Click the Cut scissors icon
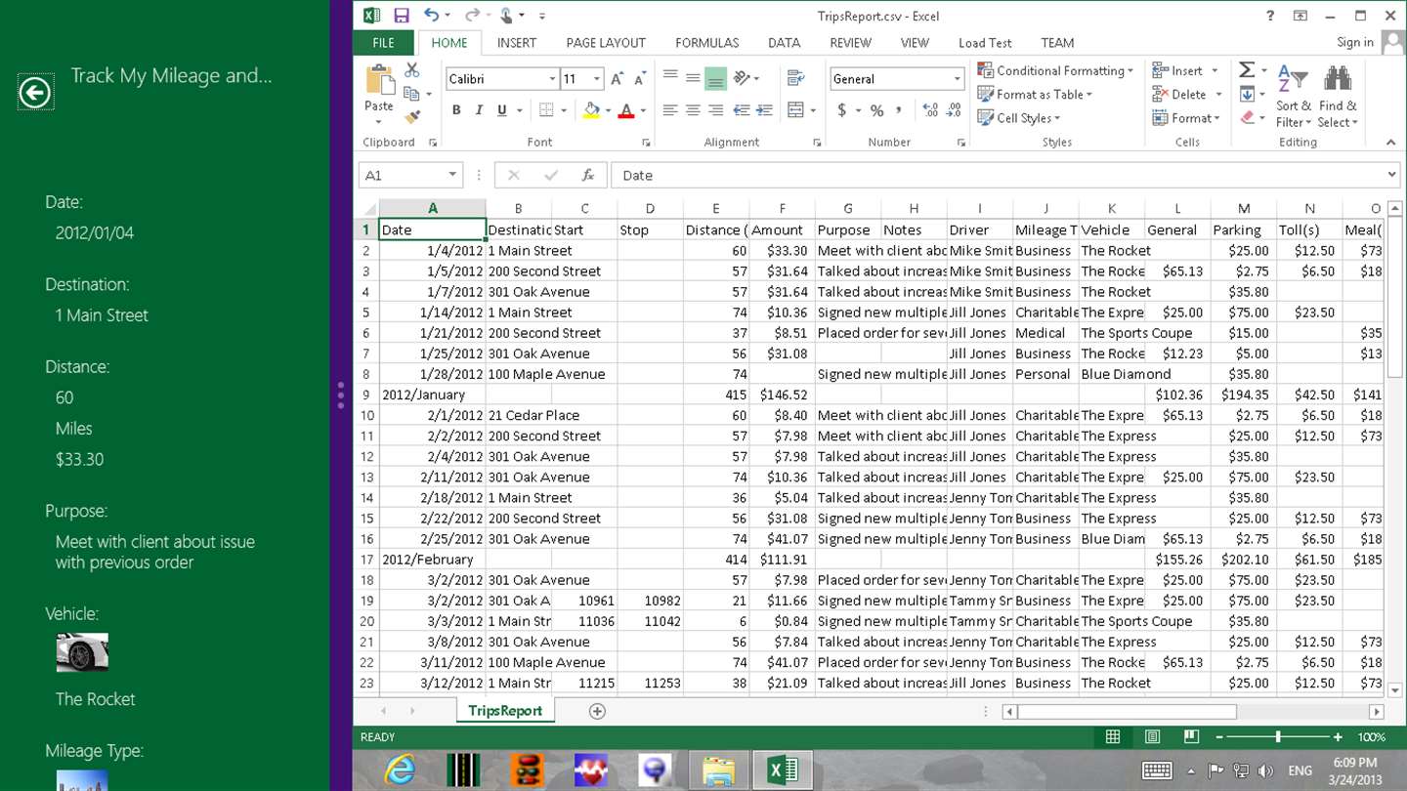This screenshot has width=1407, height=791. (x=411, y=70)
